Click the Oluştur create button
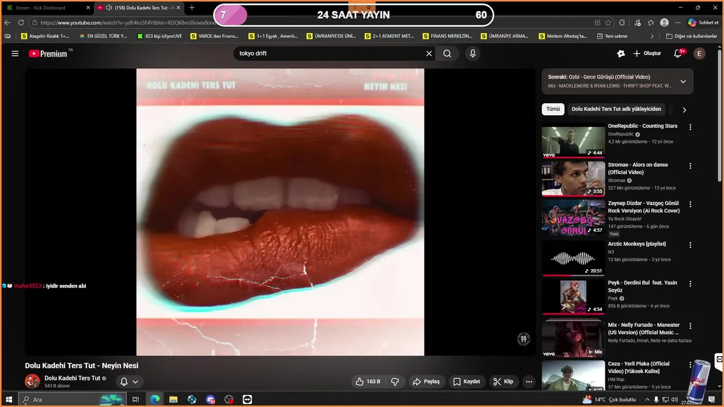This screenshot has height=407, width=724. click(647, 54)
